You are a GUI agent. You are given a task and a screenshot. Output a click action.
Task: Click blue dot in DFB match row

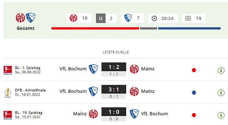coord(194,92)
